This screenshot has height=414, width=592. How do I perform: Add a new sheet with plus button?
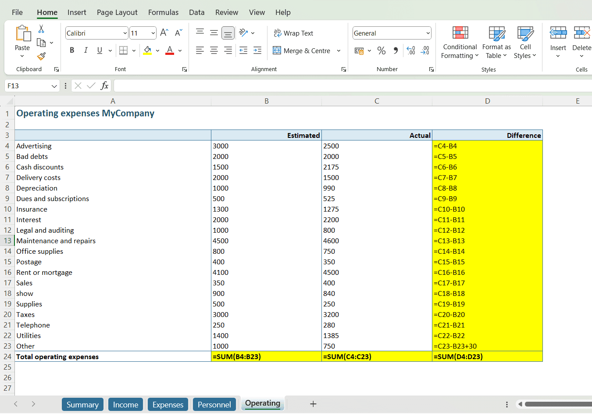[x=313, y=404]
